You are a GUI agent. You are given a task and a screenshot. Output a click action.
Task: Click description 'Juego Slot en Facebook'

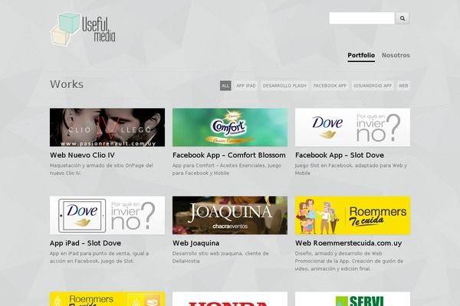point(351,169)
